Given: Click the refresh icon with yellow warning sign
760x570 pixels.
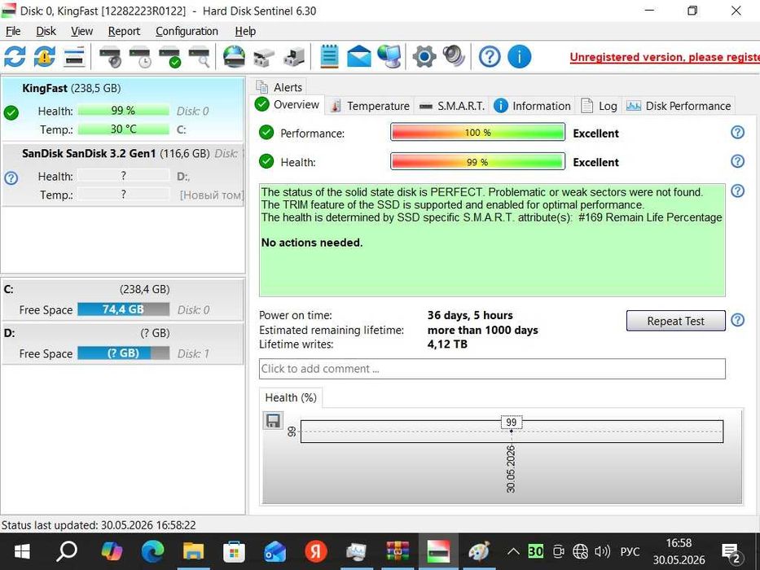Looking at the screenshot, I should coord(44,57).
